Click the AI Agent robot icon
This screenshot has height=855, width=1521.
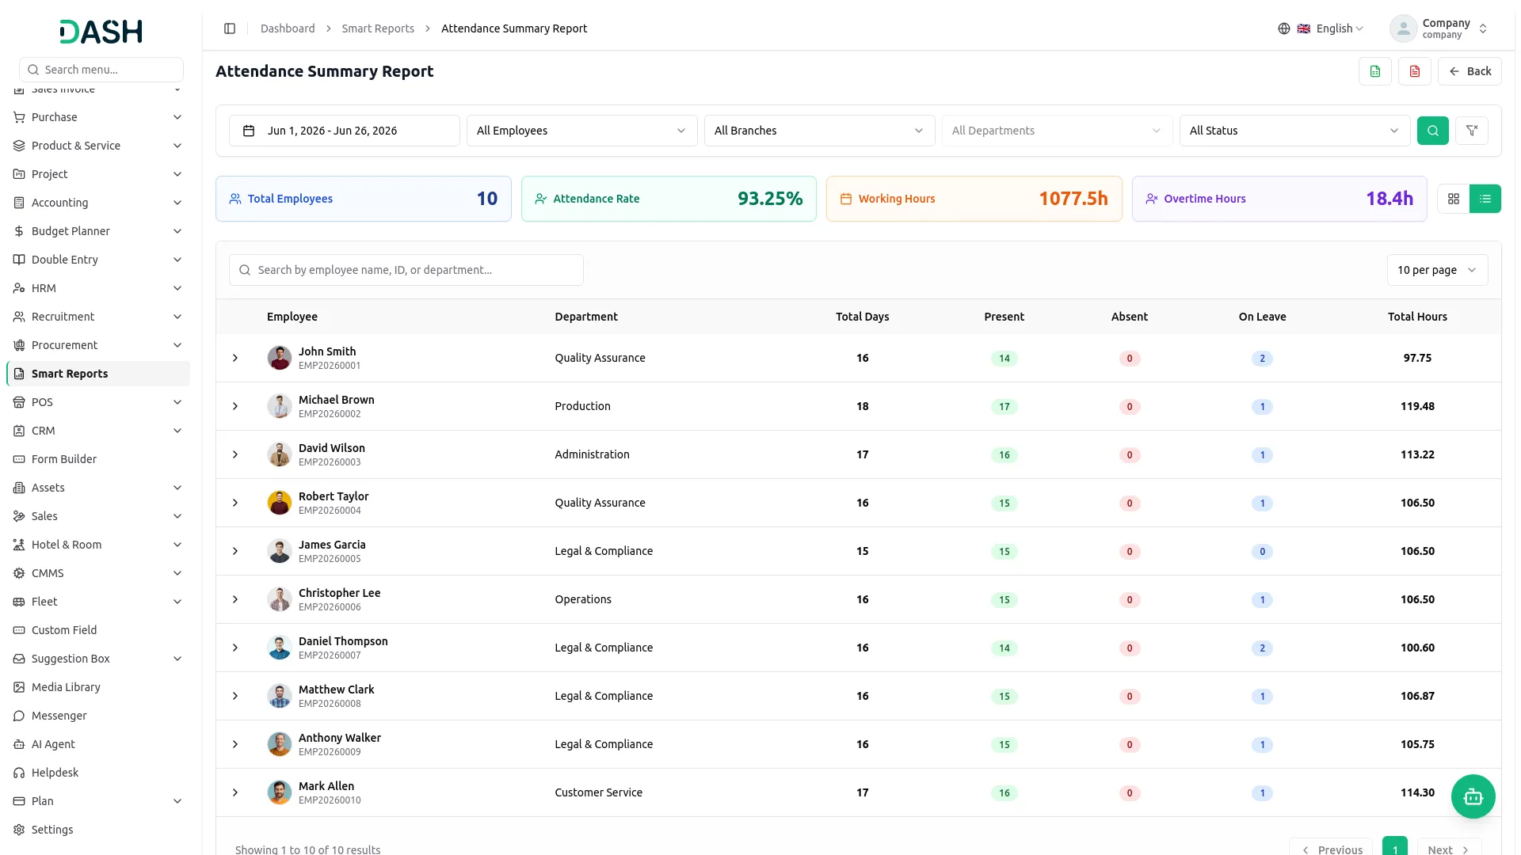[x=19, y=744]
